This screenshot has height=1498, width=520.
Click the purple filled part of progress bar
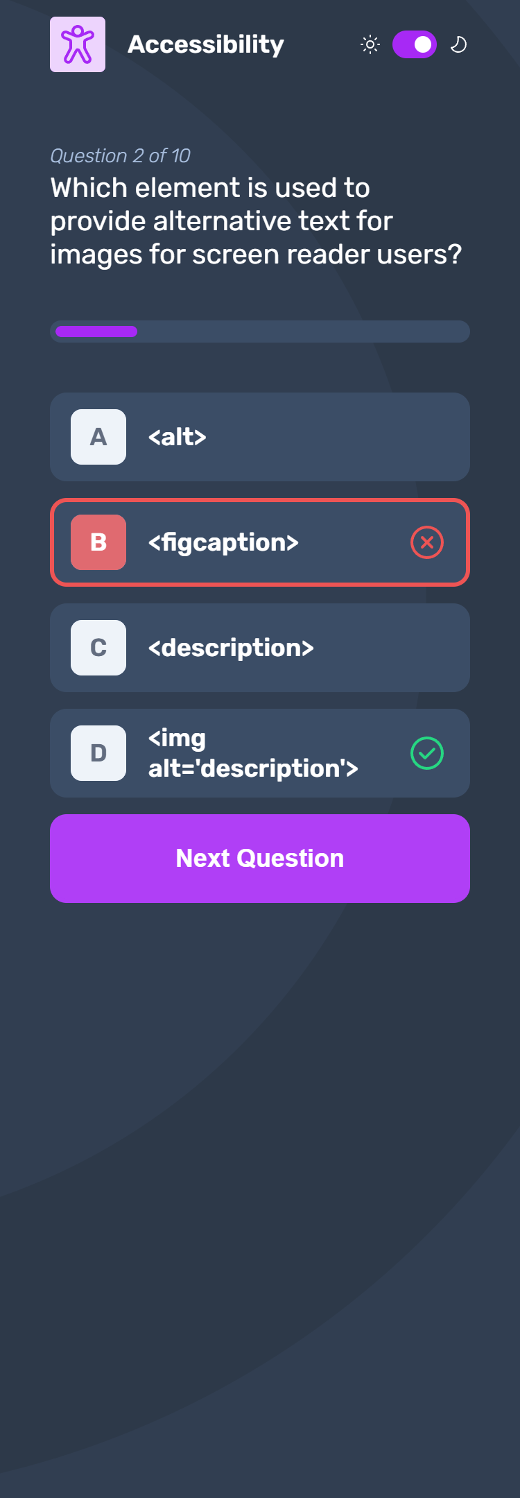point(96,332)
